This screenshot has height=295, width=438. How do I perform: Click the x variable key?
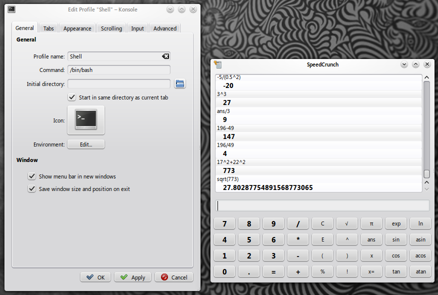pyautogui.click(x=371, y=255)
